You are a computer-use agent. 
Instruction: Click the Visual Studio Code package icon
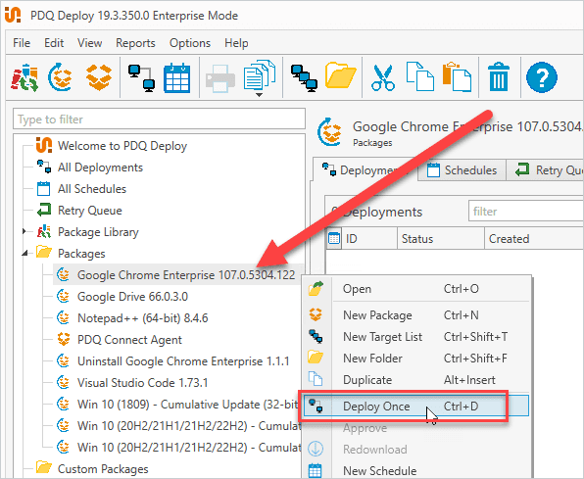click(64, 383)
